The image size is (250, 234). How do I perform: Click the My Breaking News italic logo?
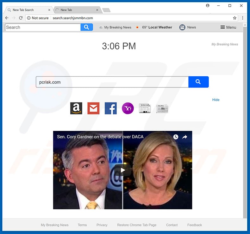(225, 44)
